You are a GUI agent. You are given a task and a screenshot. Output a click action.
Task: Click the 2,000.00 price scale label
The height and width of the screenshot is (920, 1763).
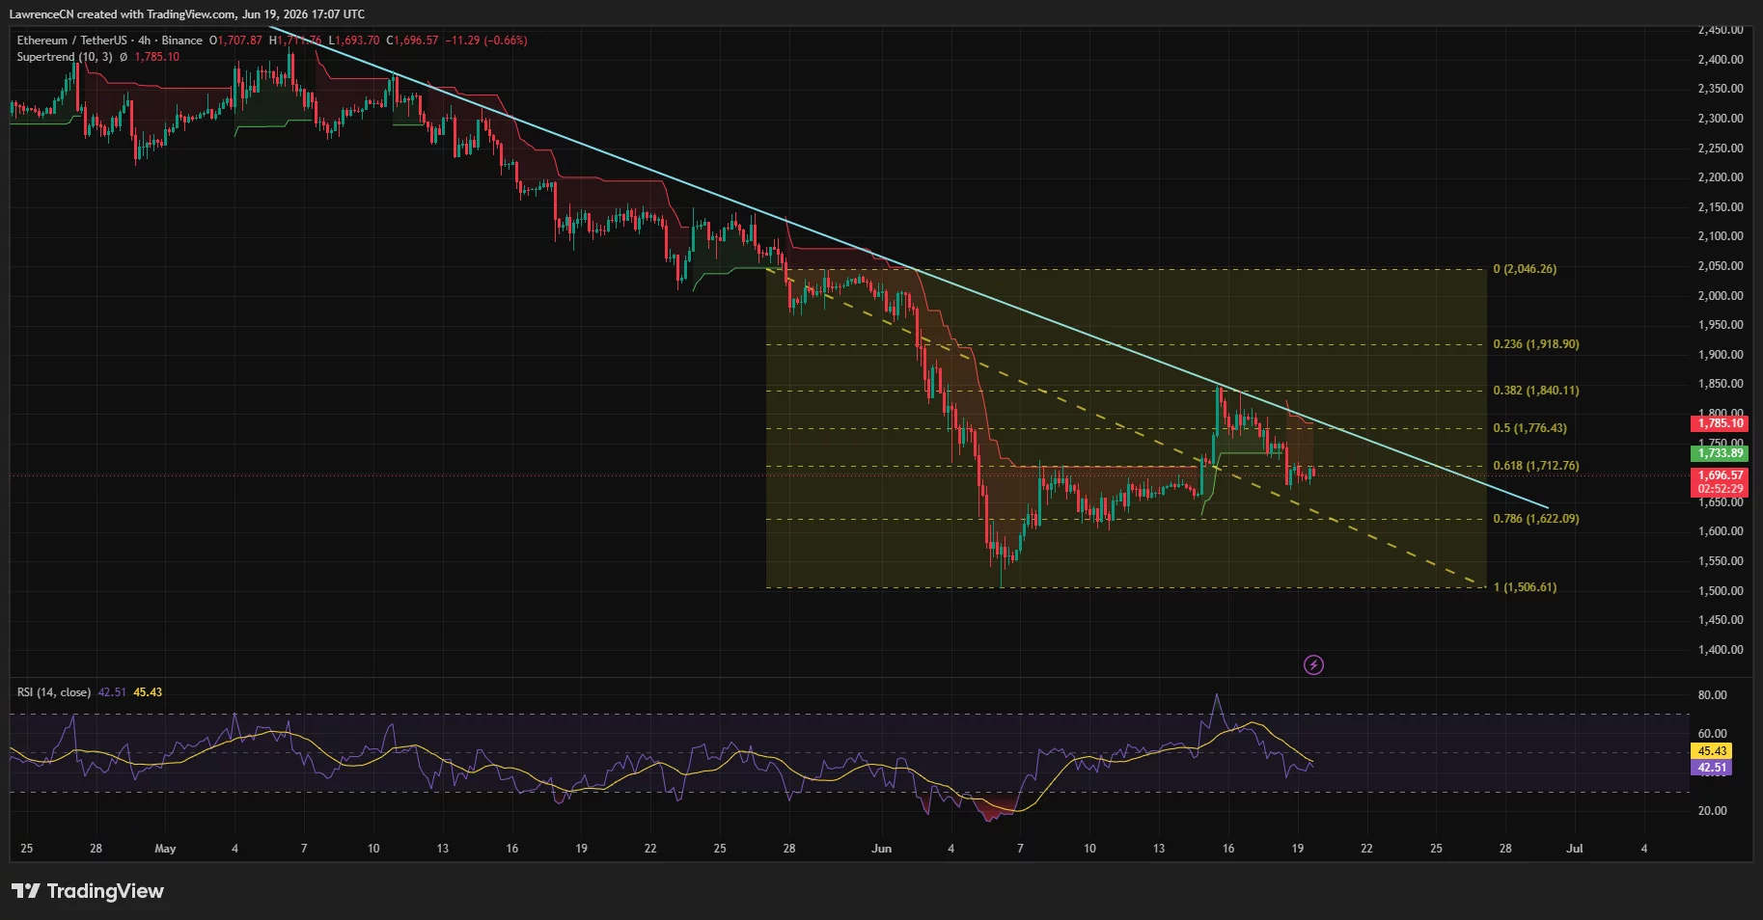1721,296
